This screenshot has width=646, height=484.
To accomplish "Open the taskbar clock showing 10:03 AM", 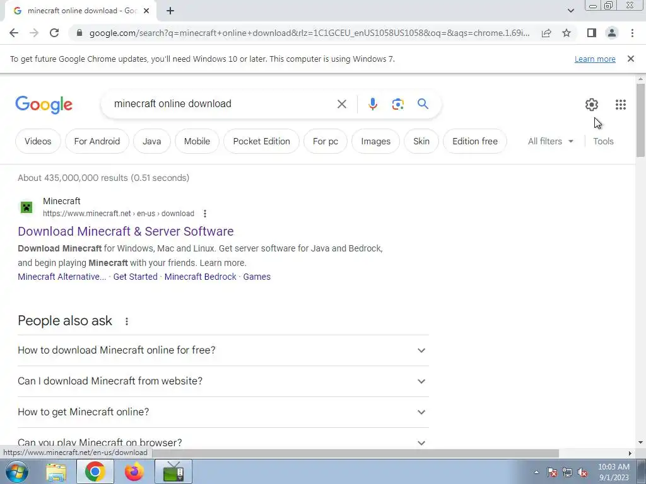I will (x=613, y=472).
